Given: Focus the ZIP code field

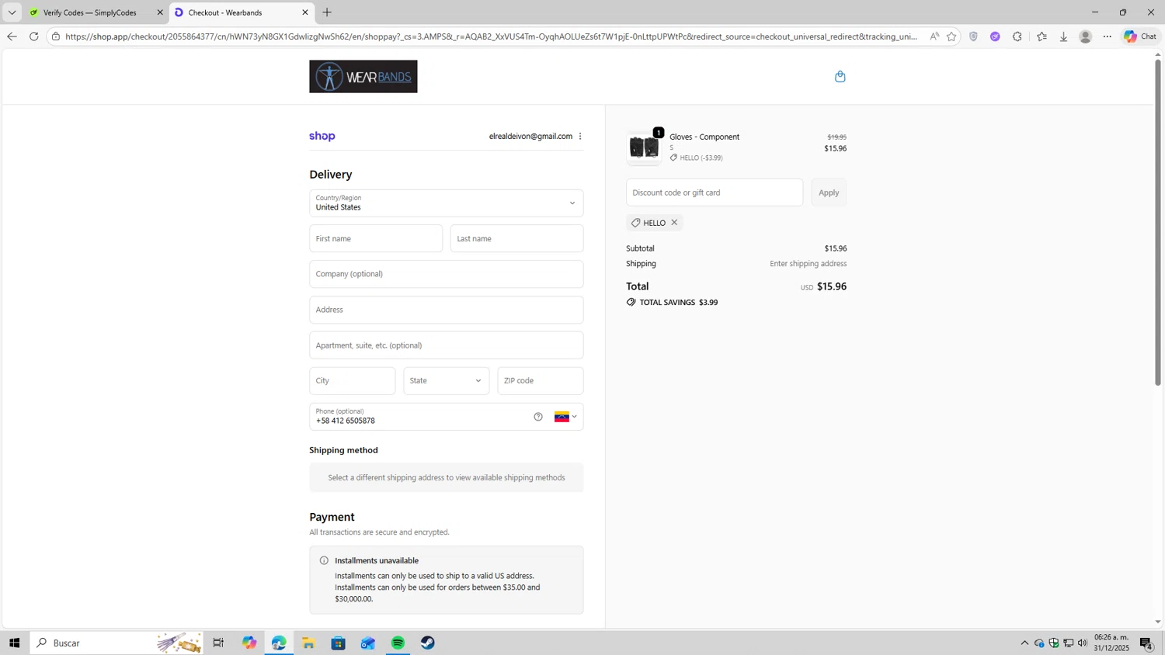Looking at the screenshot, I should [x=540, y=381].
